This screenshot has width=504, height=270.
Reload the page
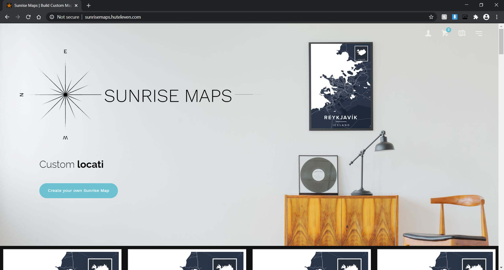pyautogui.click(x=28, y=17)
